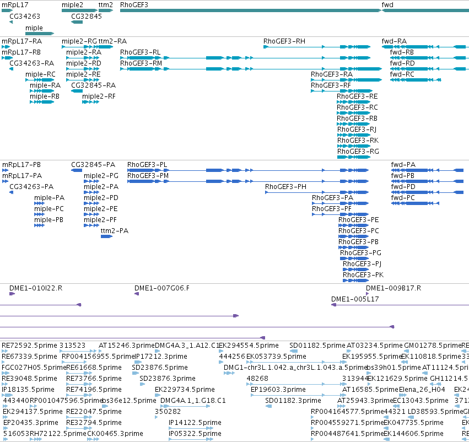This screenshot has width=469, height=442.
Task: Select the IP14122.5prime EST label
Action: [x=195, y=423]
